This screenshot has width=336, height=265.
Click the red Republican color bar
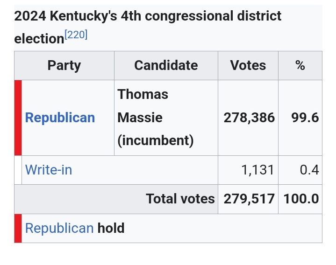18,118
